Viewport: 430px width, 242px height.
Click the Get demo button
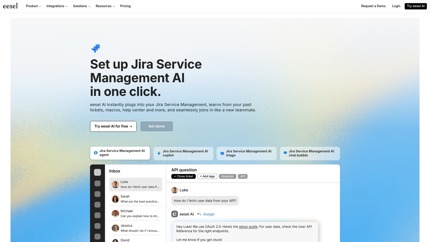(x=156, y=126)
